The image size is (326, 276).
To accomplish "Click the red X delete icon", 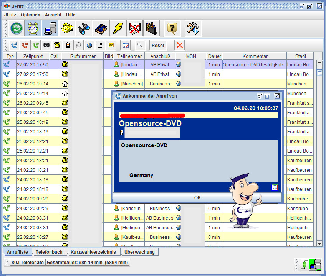I will coord(179,45).
